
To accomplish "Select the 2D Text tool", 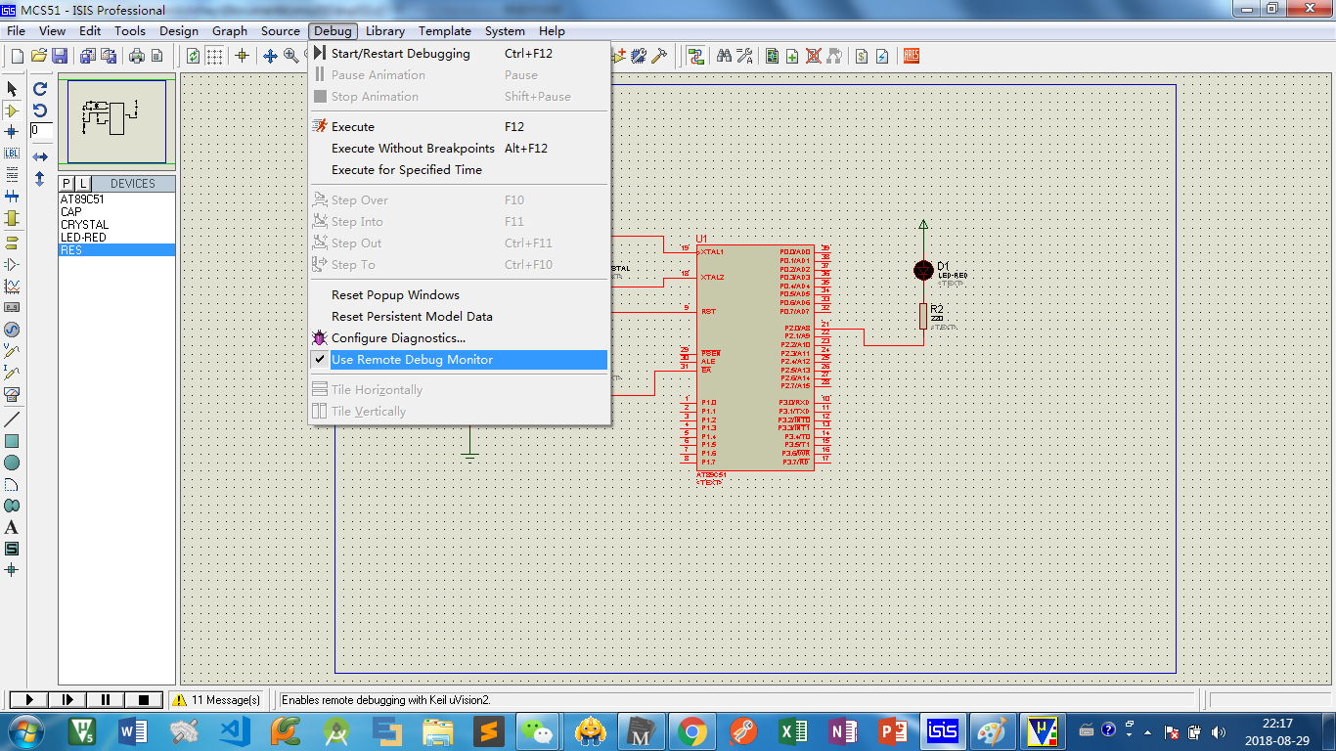I will (12, 527).
